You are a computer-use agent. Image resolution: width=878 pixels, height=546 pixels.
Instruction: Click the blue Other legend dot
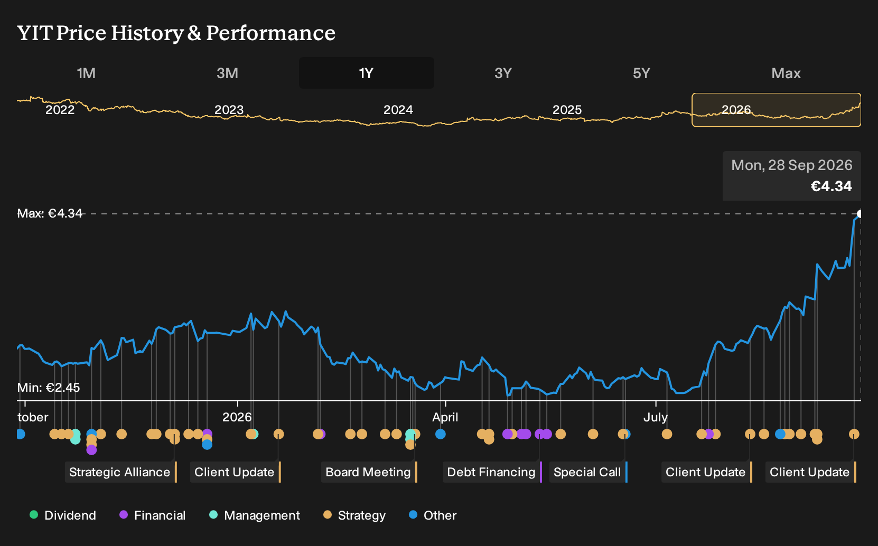413,515
